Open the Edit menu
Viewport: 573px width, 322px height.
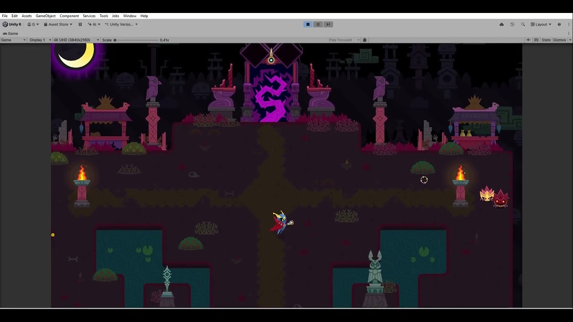[15, 16]
